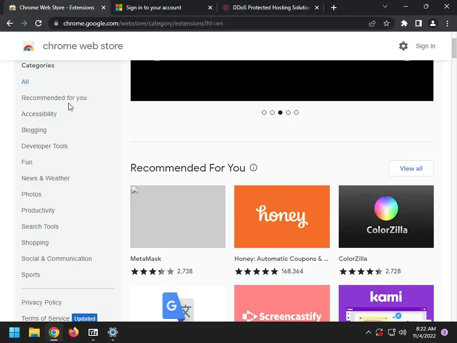Open the Shopping category
The height and width of the screenshot is (343, 457).
pyautogui.click(x=35, y=243)
